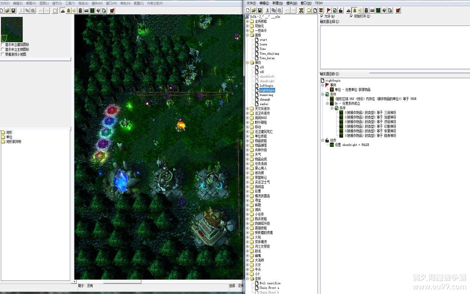
Task: Open Terrain Editor from left window toolbar
Action: click(x=63, y=11)
